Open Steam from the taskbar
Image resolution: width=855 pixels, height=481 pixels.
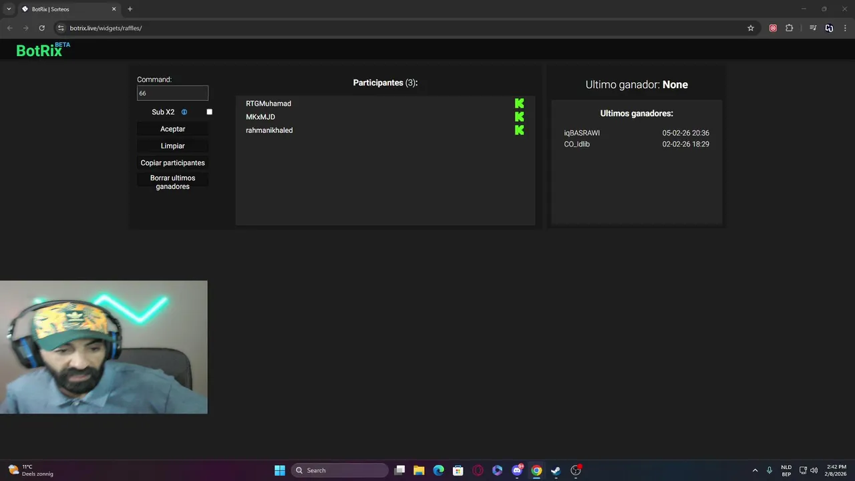(556, 470)
